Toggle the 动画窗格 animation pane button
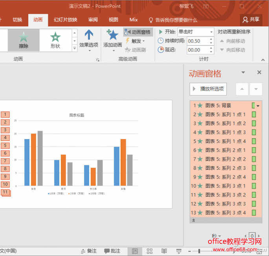 pos(138,32)
